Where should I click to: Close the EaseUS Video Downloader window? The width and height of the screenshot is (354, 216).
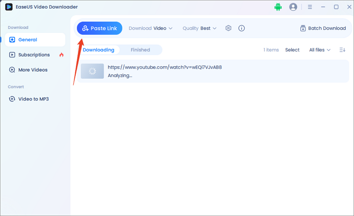[349, 7]
